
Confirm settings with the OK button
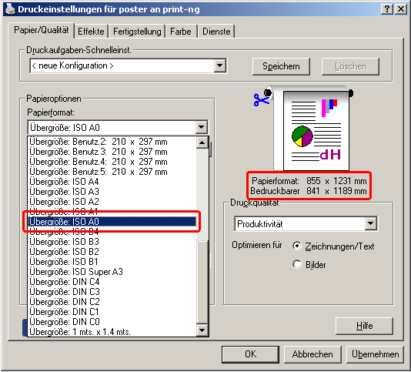250,354
